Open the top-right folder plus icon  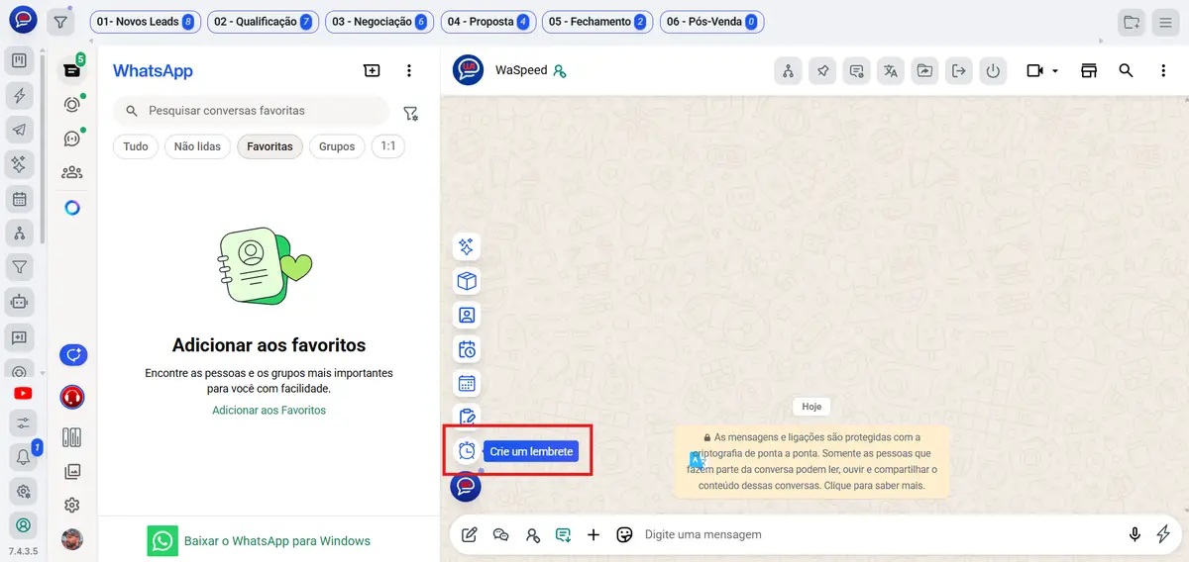[1132, 22]
